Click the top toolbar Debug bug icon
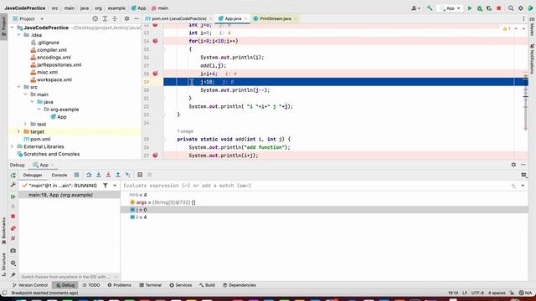 pos(480,8)
